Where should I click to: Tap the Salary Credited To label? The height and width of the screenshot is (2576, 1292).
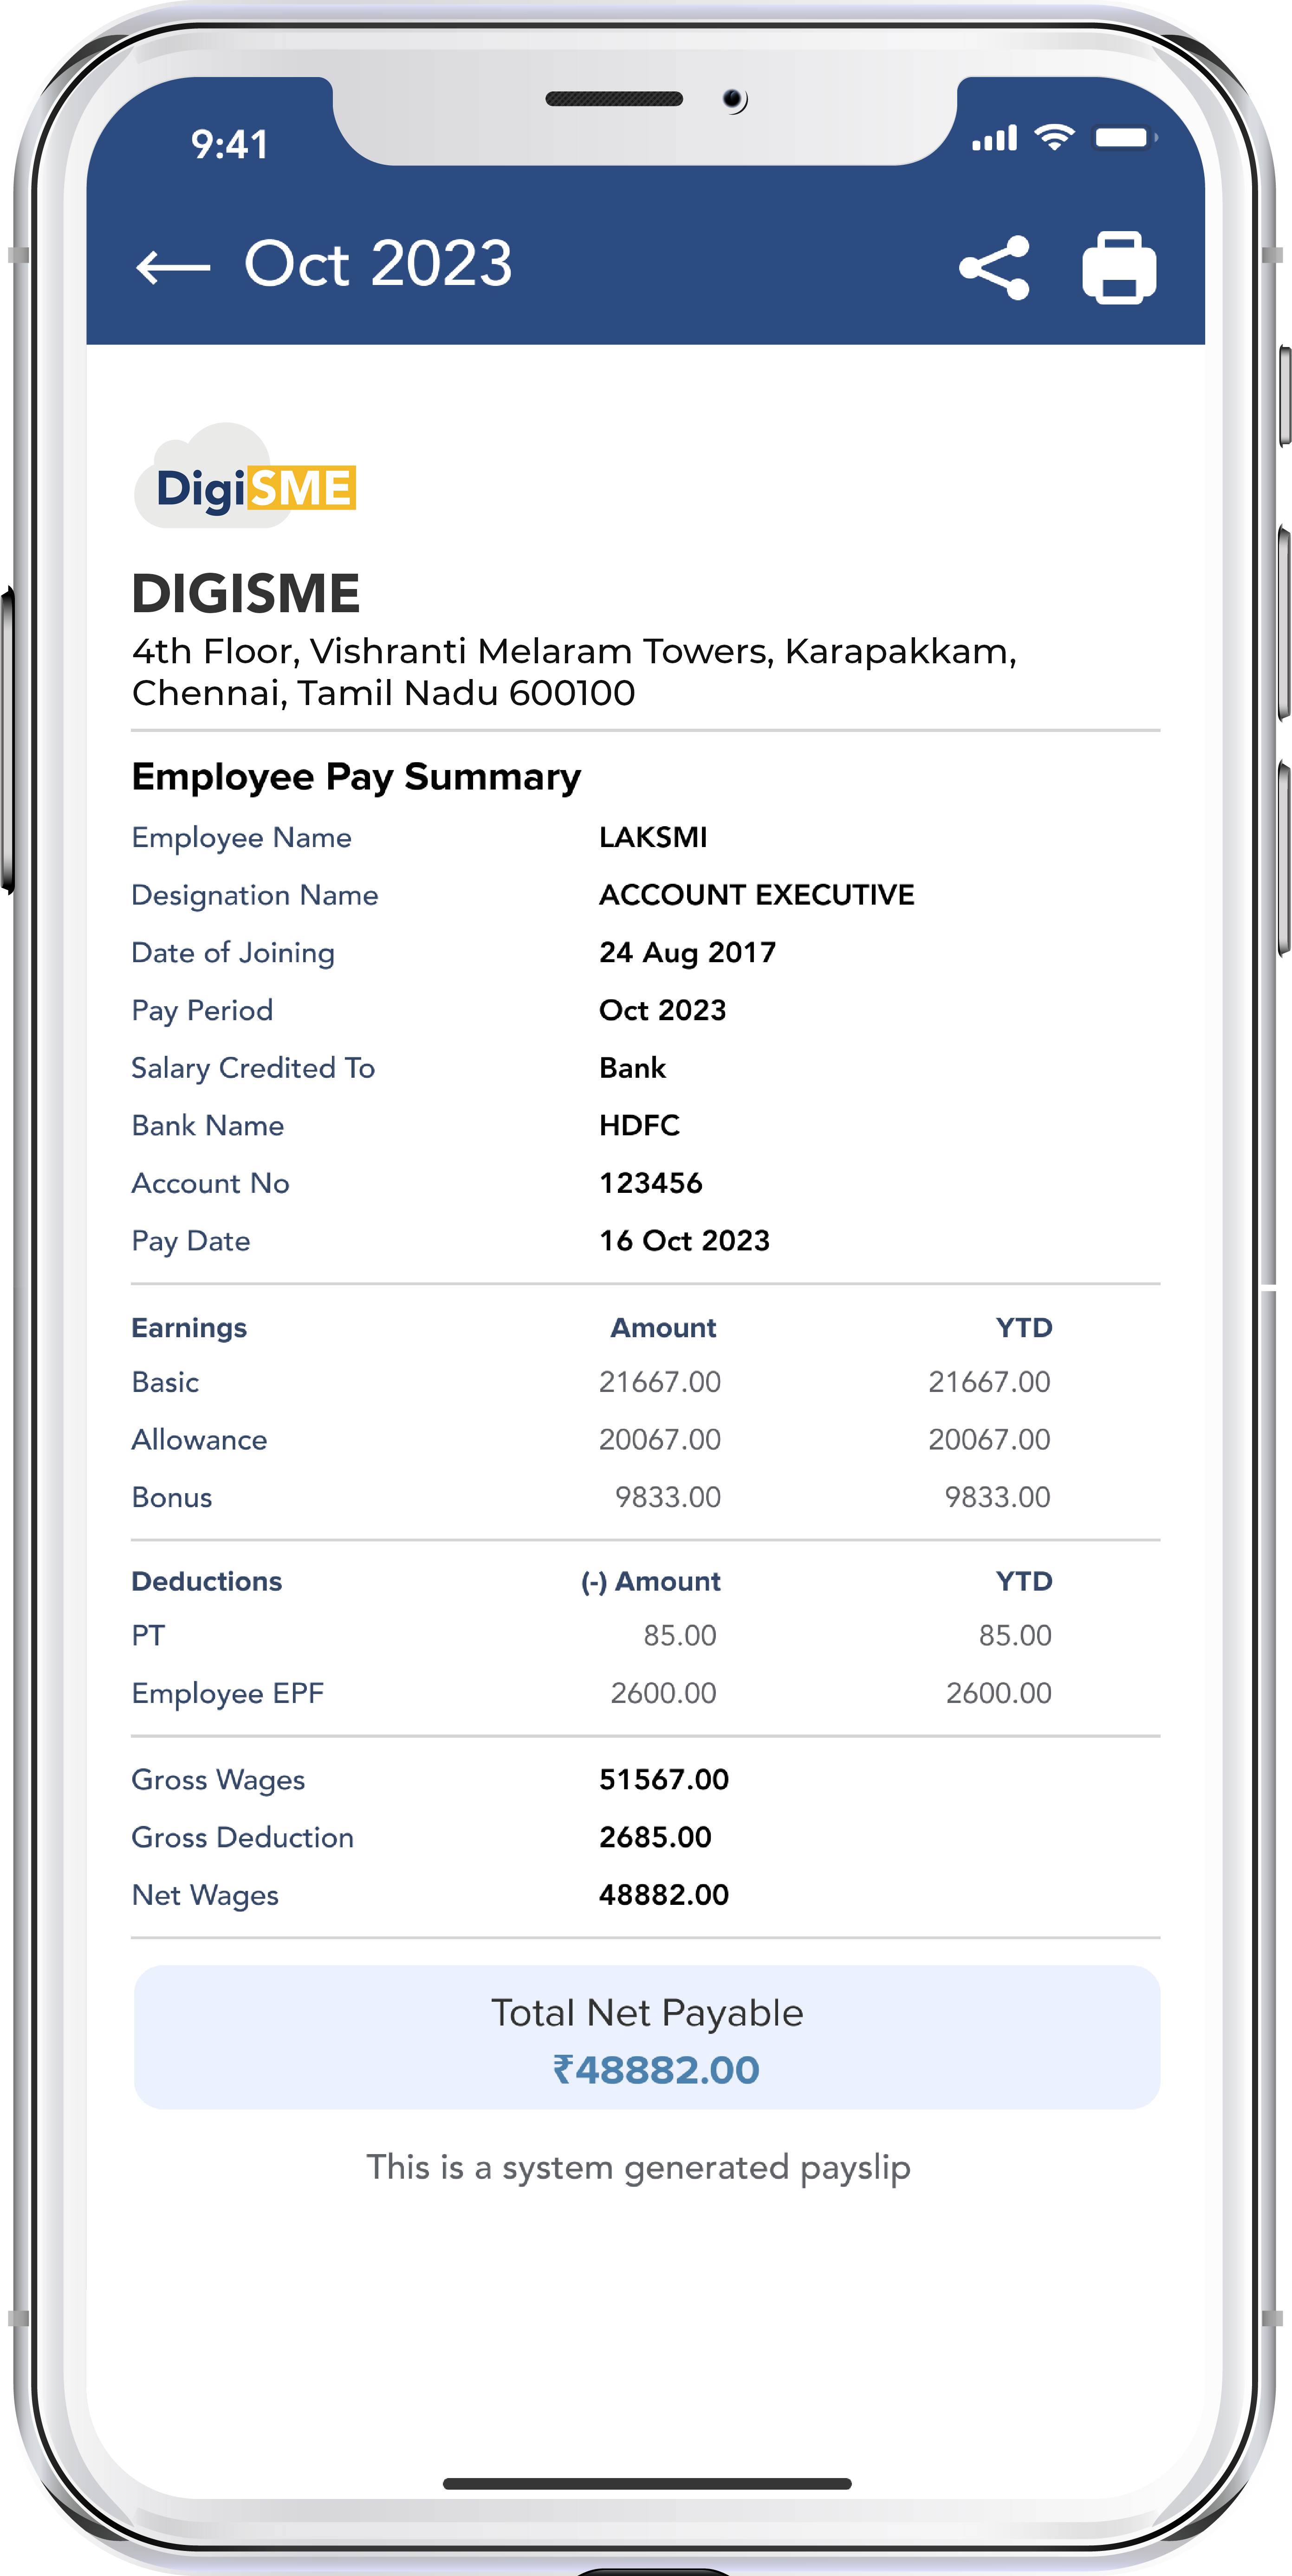coord(253,1068)
